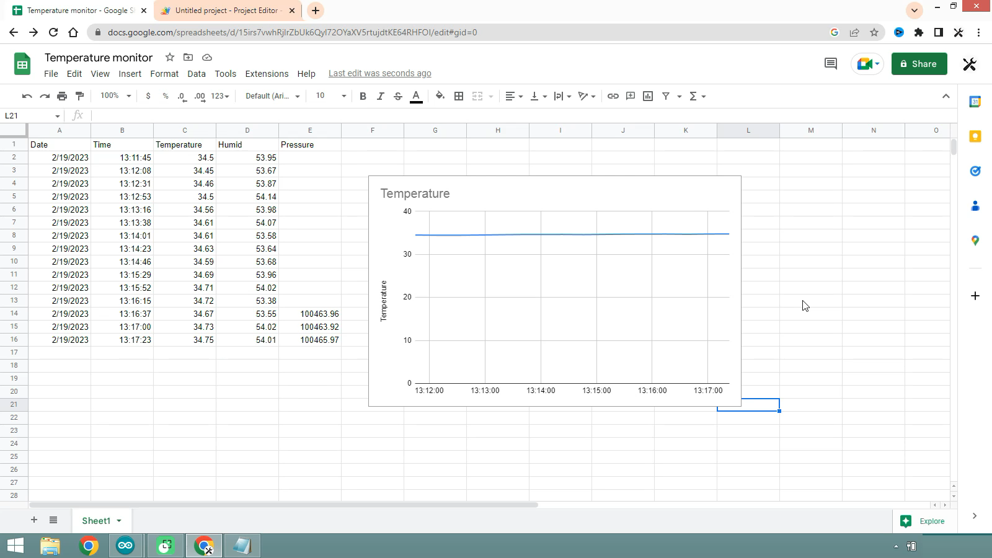
Task: Start a Google Meet call
Action: click(x=867, y=64)
